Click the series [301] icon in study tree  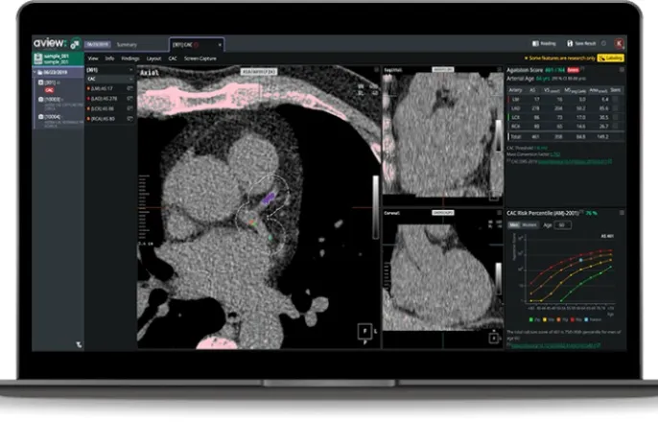pos(41,83)
